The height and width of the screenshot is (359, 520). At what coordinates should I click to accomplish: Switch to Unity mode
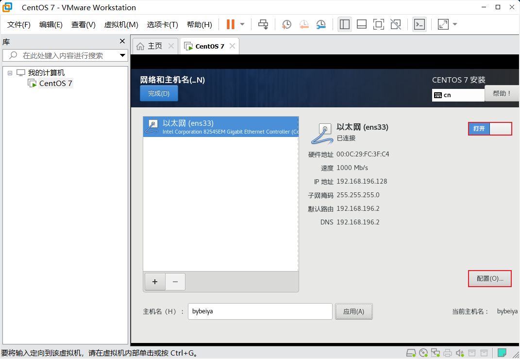396,24
